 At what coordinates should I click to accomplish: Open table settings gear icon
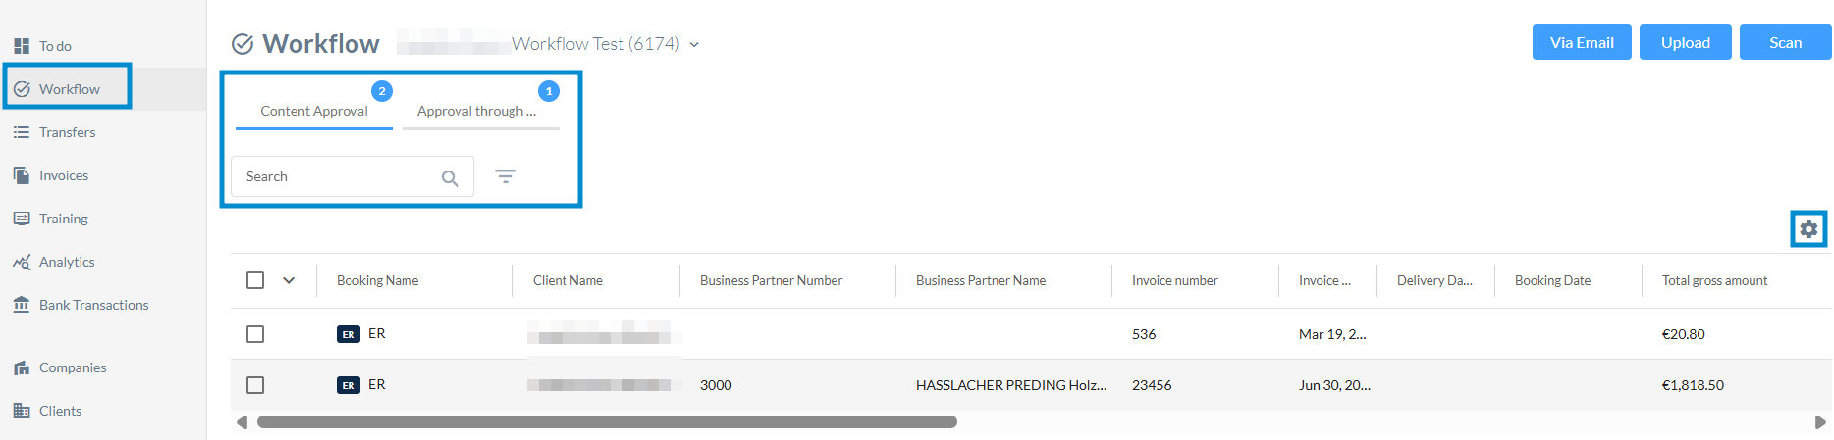(x=1808, y=229)
